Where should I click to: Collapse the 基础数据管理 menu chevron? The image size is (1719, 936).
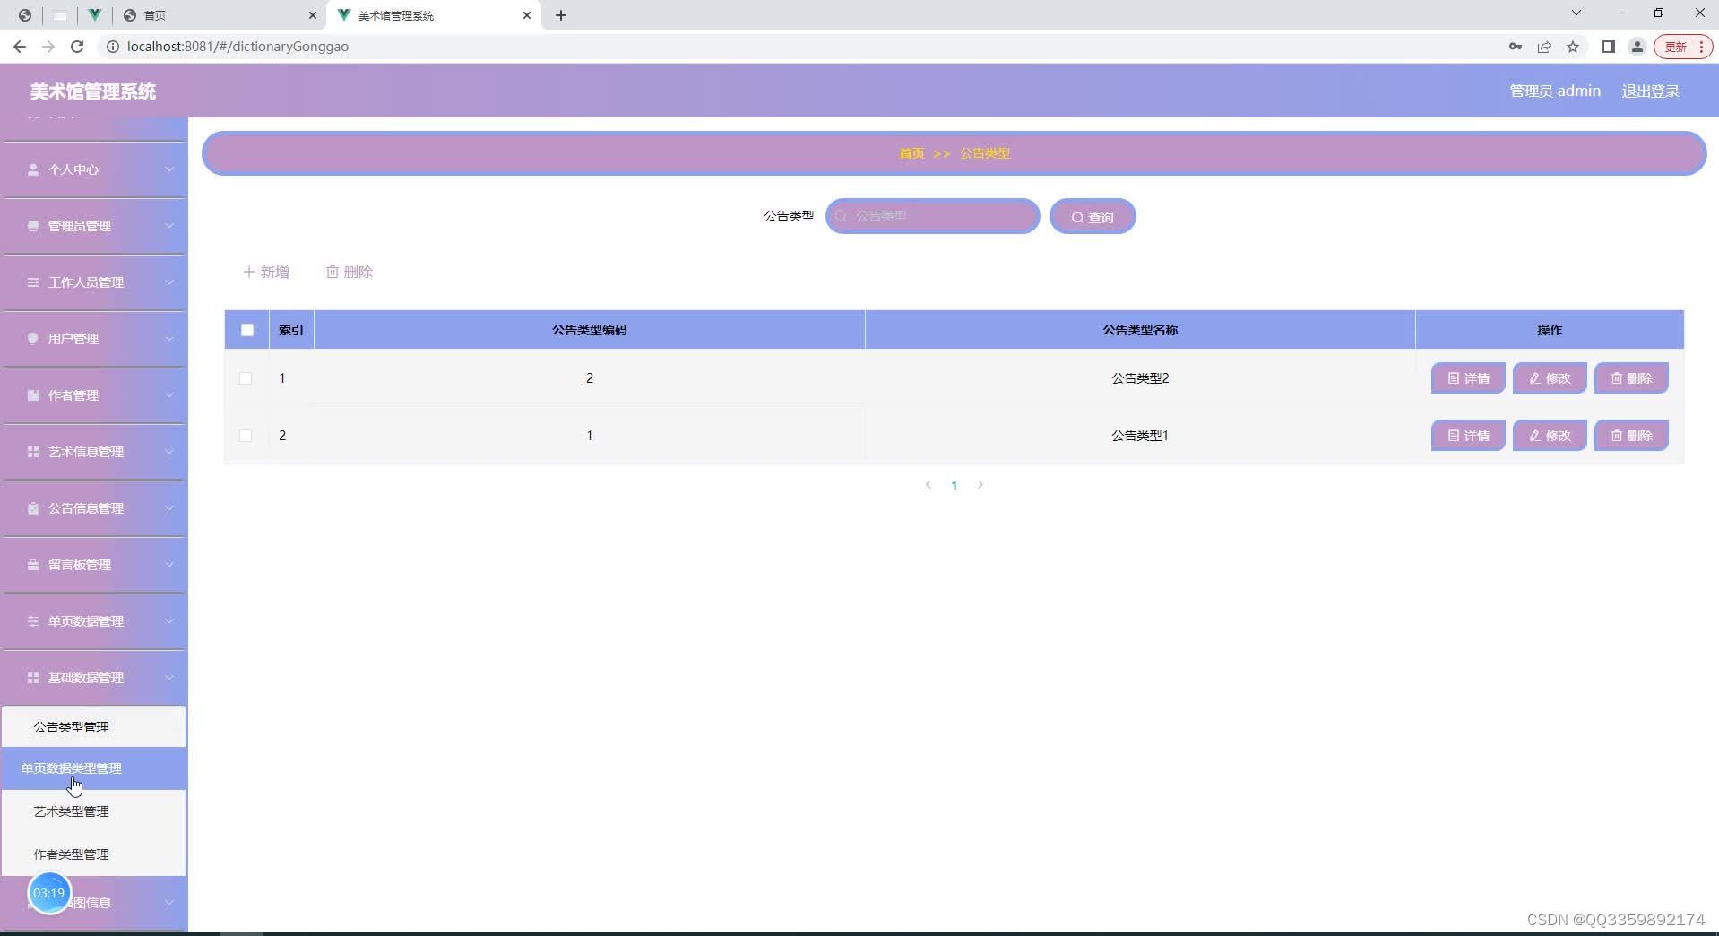point(169,678)
